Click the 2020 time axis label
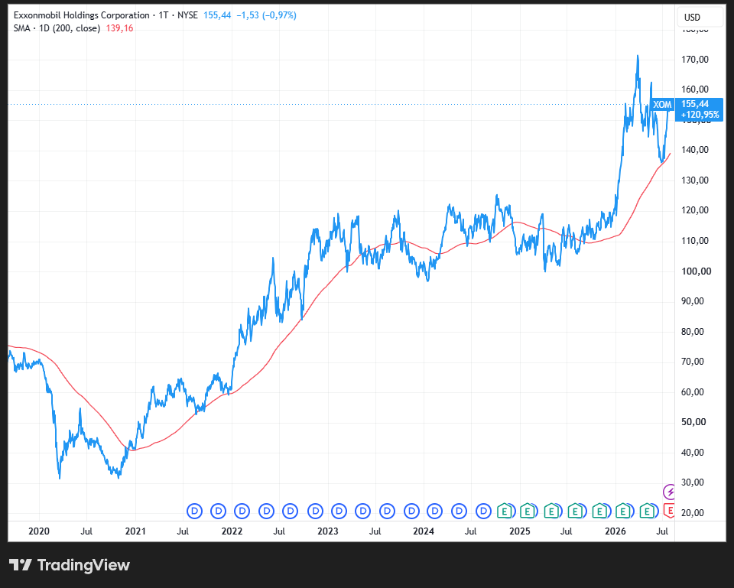This screenshot has height=588, width=734. point(39,531)
